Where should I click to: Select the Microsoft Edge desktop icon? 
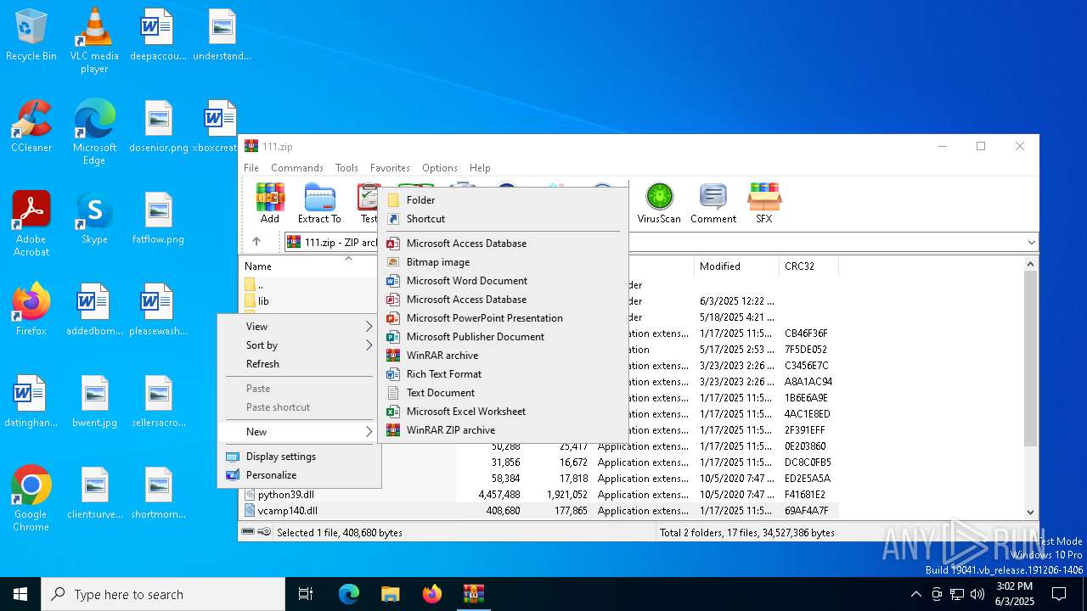pyautogui.click(x=94, y=132)
